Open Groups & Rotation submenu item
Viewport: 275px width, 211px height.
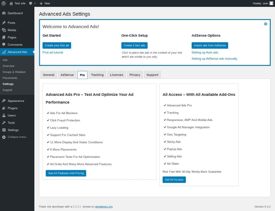[14, 72]
